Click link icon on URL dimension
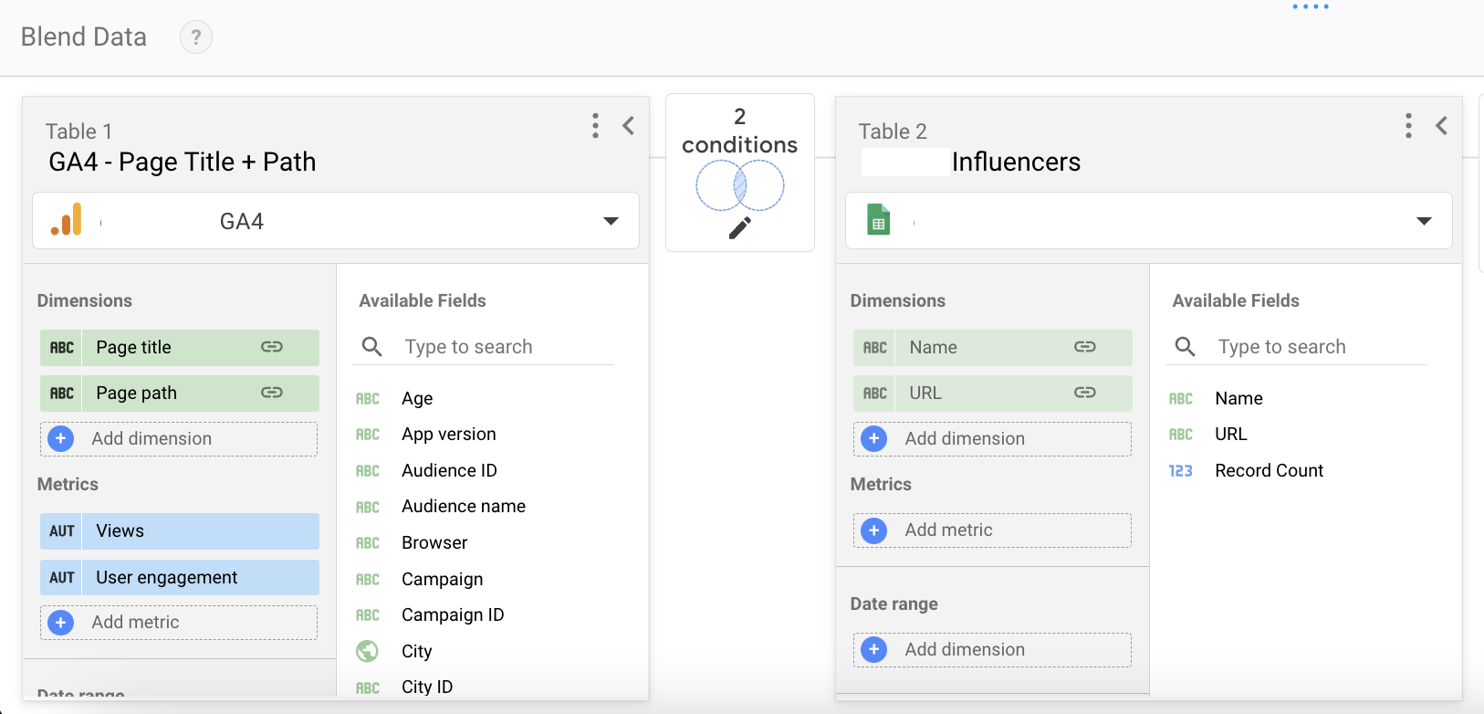 click(x=1085, y=393)
